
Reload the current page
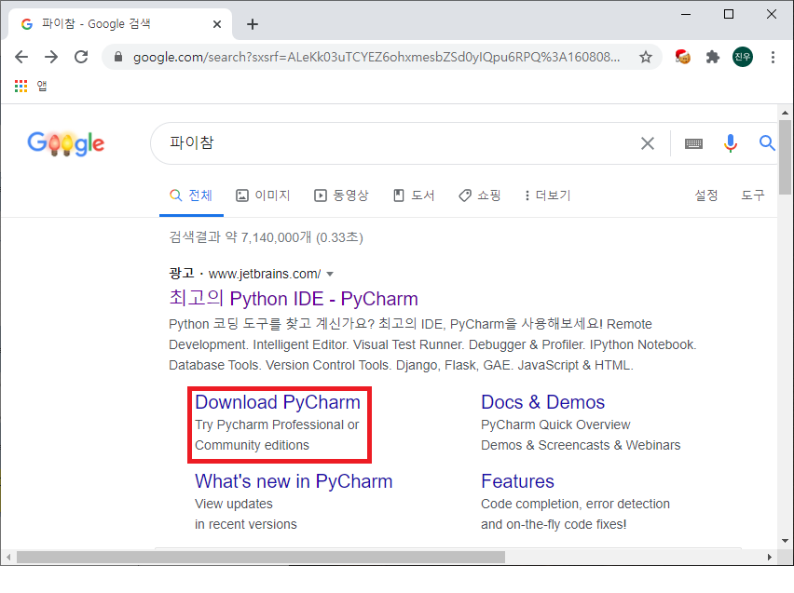coord(81,57)
